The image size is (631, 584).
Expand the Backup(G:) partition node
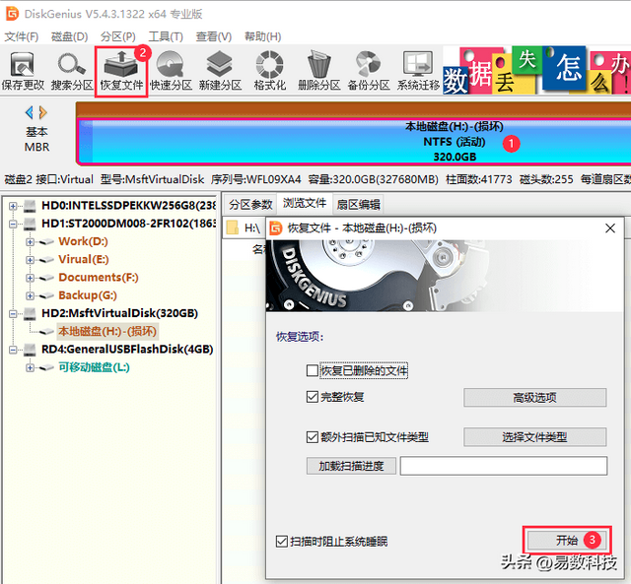point(30,295)
